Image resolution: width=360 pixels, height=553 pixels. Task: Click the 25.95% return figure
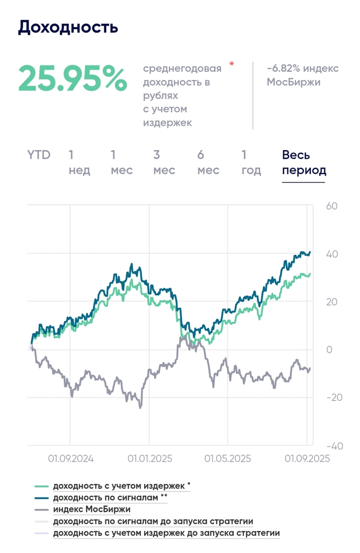(x=73, y=79)
